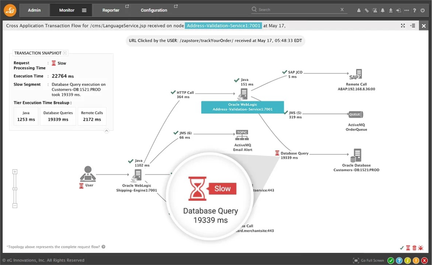The height and width of the screenshot is (265, 432).
Task: Click the JMS (6) 66 ms label
Action: 185,135
